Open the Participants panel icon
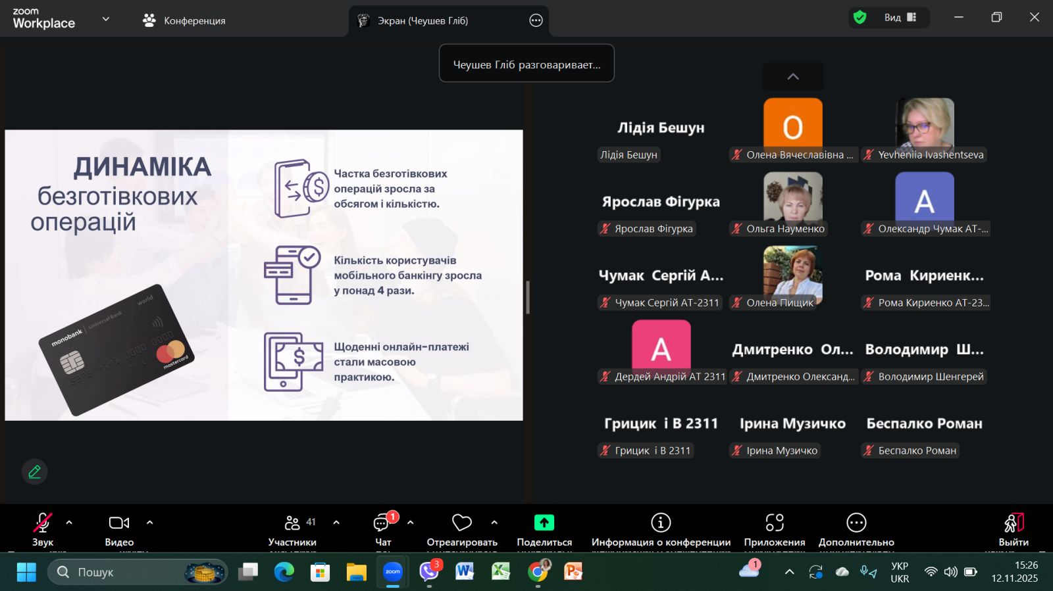 coord(292,523)
